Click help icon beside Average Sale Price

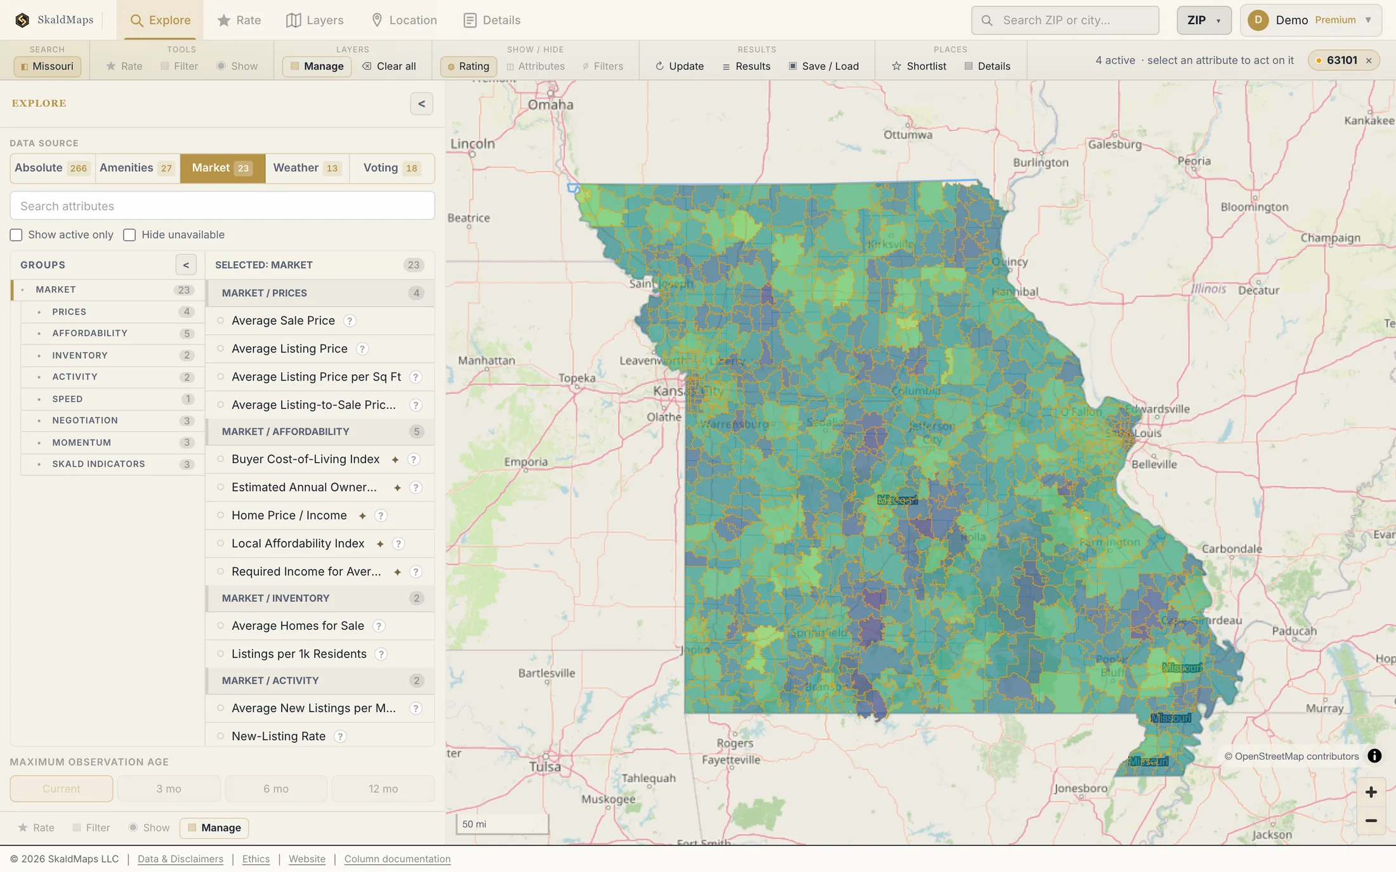tap(350, 321)
